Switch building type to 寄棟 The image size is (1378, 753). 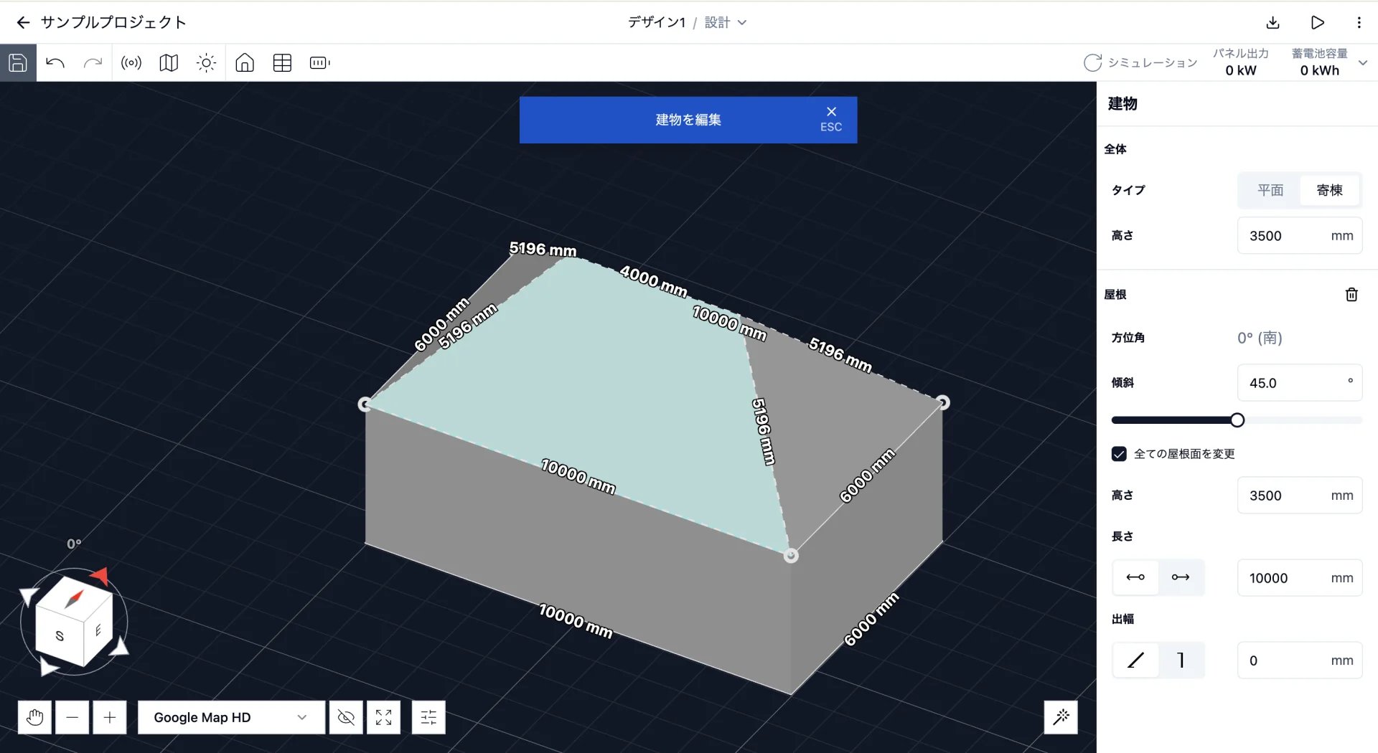1329,190
